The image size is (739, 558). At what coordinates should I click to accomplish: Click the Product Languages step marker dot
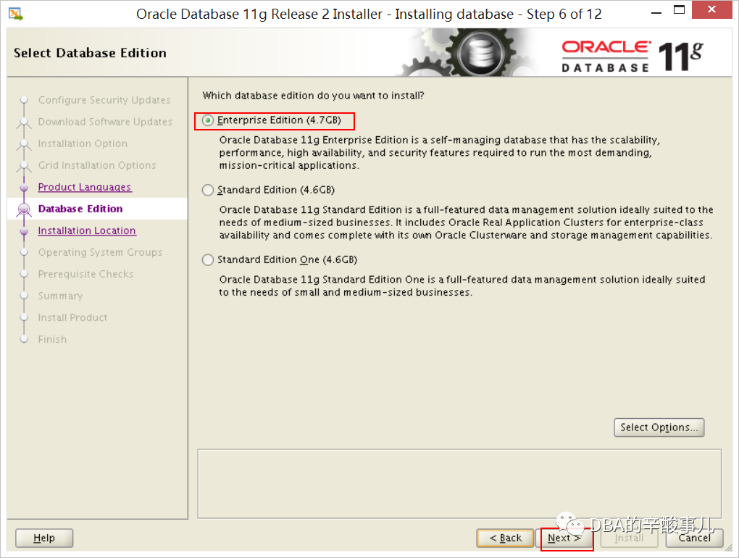tap(24, 188)
